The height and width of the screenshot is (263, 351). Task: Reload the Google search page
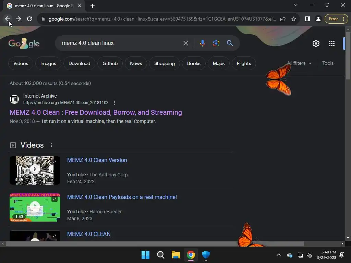point(29,19)
